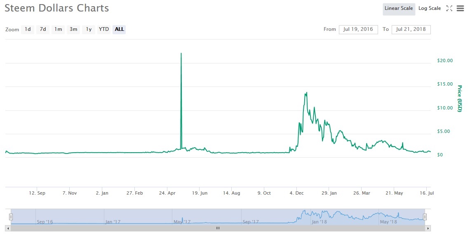This screenshot has height=237, width=470.
Task: Set zoom to 3m
Action: pyautogui.click(x=73, y=29)
